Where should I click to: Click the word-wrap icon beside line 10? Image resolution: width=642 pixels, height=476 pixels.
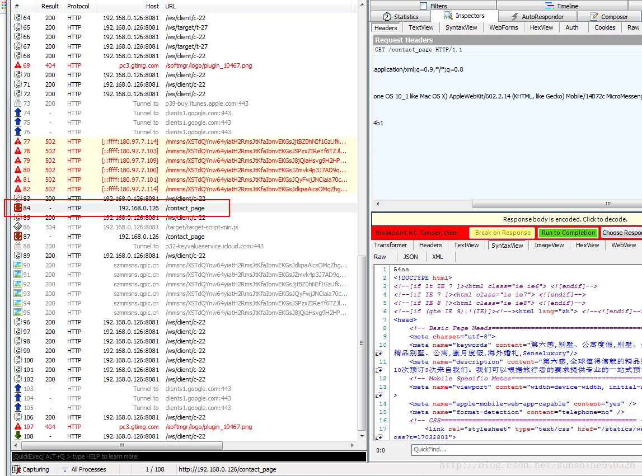coord(379,353)
